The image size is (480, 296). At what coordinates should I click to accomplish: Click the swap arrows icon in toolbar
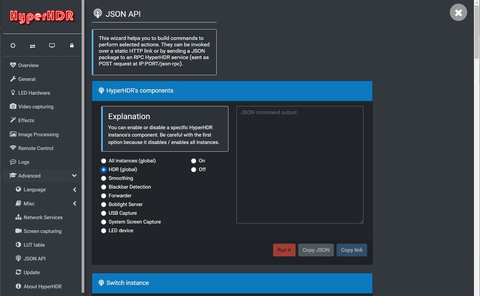[x=33, y=46]
